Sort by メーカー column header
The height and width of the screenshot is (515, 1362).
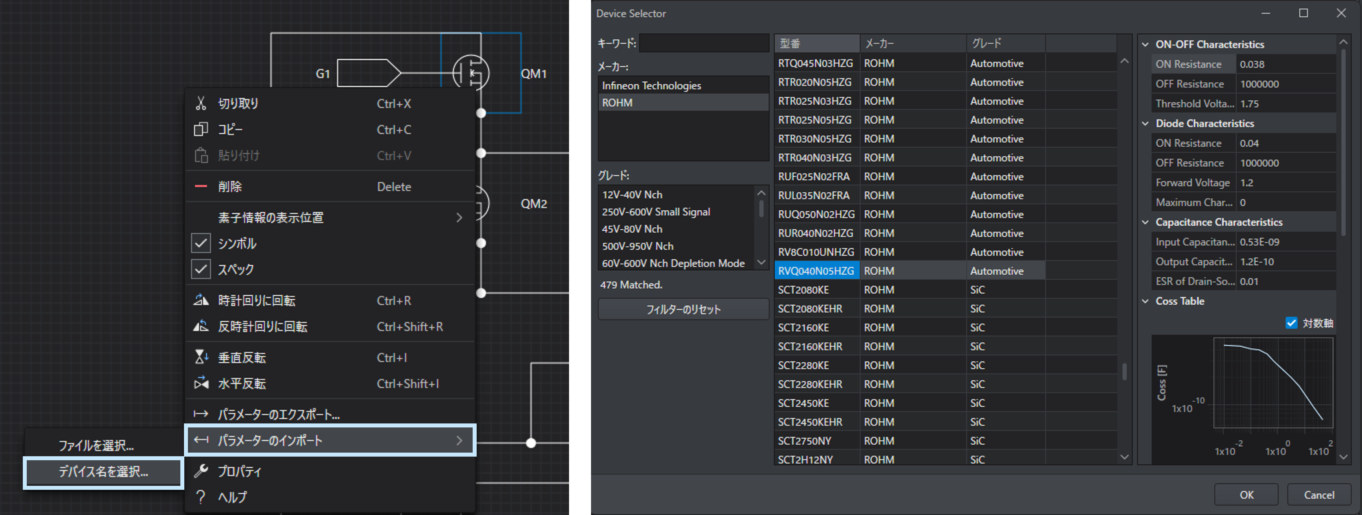coord(913,43)
